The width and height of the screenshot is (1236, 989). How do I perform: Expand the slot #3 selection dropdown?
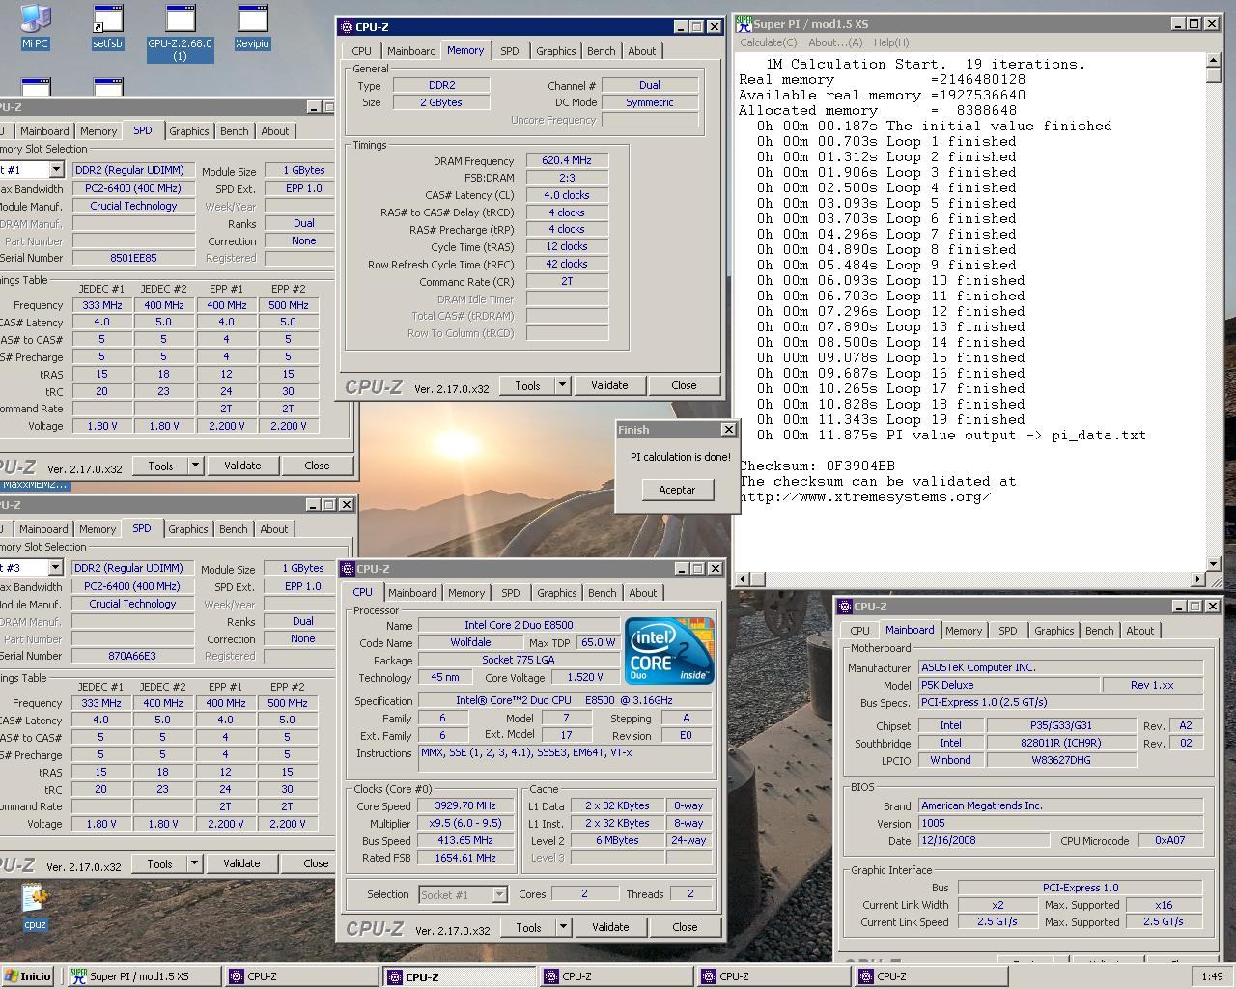point(55,568)
